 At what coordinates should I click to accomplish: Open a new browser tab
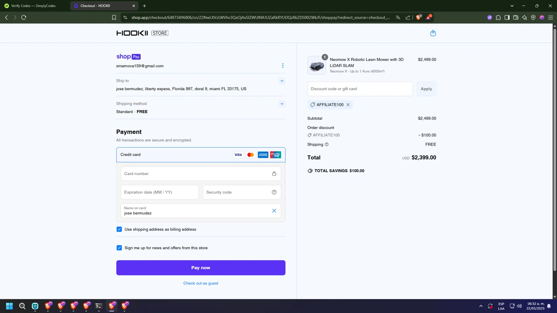coord(144,6)
